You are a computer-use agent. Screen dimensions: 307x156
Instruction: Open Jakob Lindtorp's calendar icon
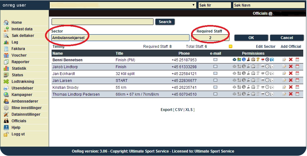pos(297,66)
